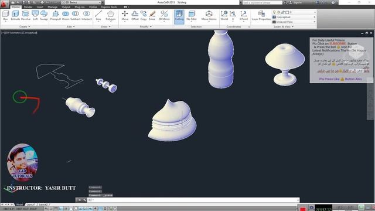Open the Polygon flyout arrow
This screenshot has width=375, height=211.
[111, 22]
